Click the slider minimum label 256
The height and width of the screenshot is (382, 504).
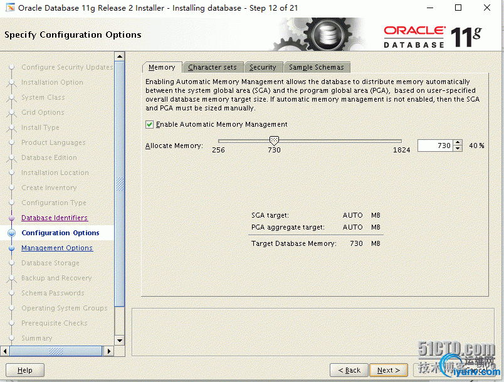click(218, 150)
